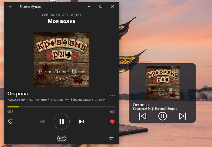The image size is (212, 147).
Task: Go to previous track in mini player
Action: click(143, 116)
